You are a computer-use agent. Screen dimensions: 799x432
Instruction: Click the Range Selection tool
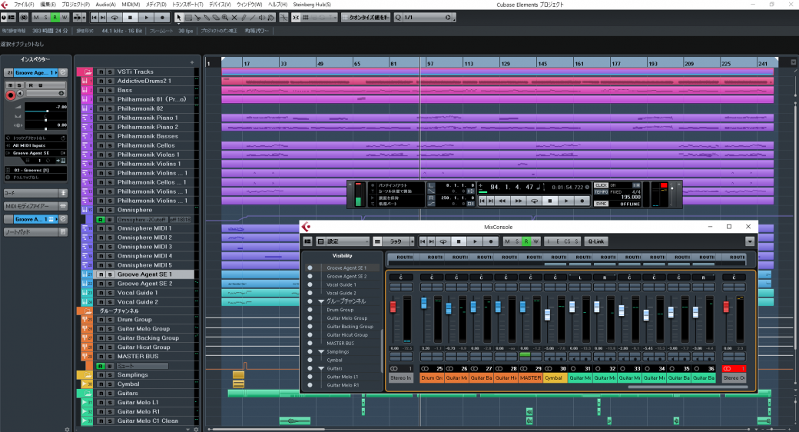189,17
